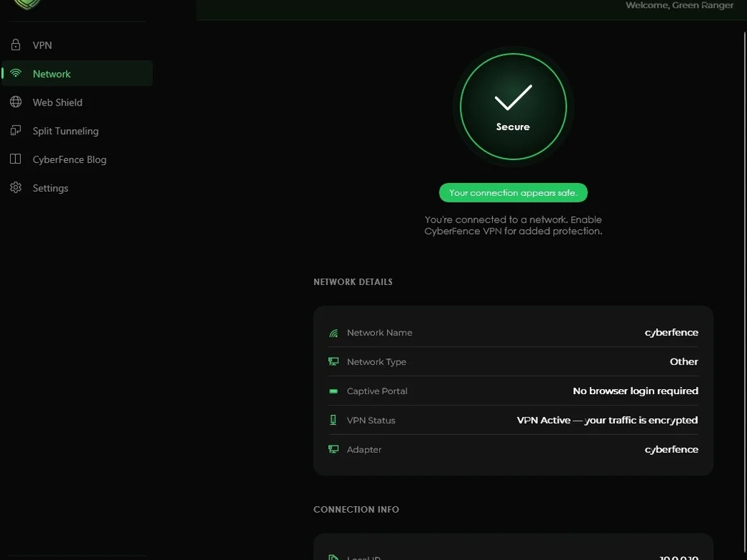The width and height of the screenshot is (747, 560).
Task: Open Settings from the sidebar
Action: pyautogui.click(x=77, y=187)
